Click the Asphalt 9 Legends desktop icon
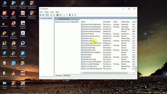Viewport: 167px width, 94px height. pyautogui.click(x=23, y=25)
